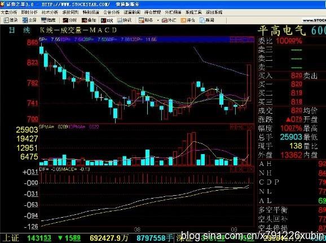
Task: Select the 叠加 overlay toolbar icon
Action: pos(89,20)
